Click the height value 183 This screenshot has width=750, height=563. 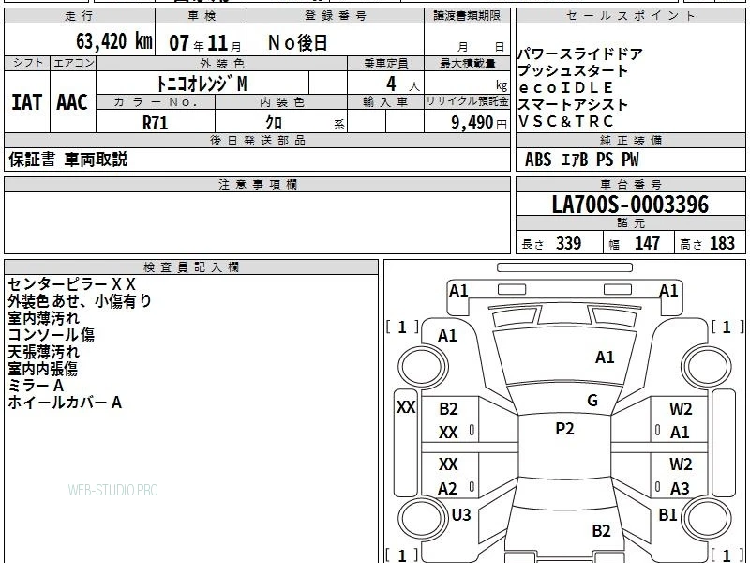[722, 243]
